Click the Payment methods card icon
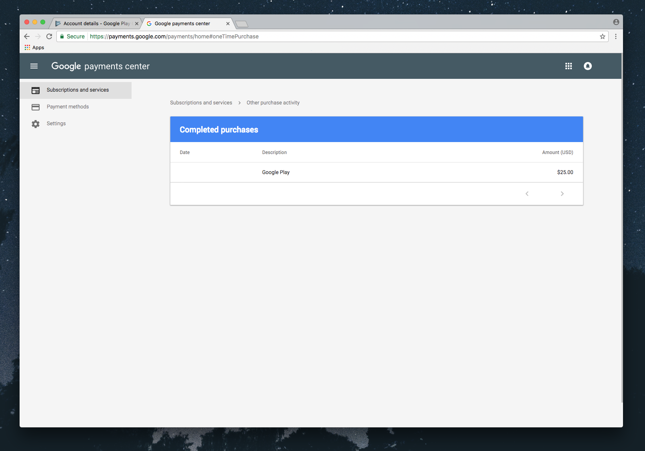 [x=36, y=107]
